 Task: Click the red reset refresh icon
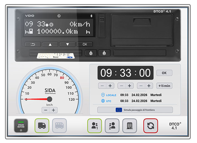point(151,125)
